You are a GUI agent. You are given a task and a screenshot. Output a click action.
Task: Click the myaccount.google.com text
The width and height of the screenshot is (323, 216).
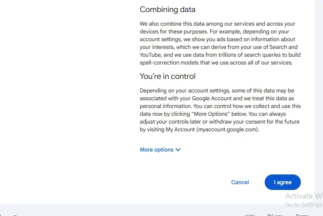pos(227,129)
